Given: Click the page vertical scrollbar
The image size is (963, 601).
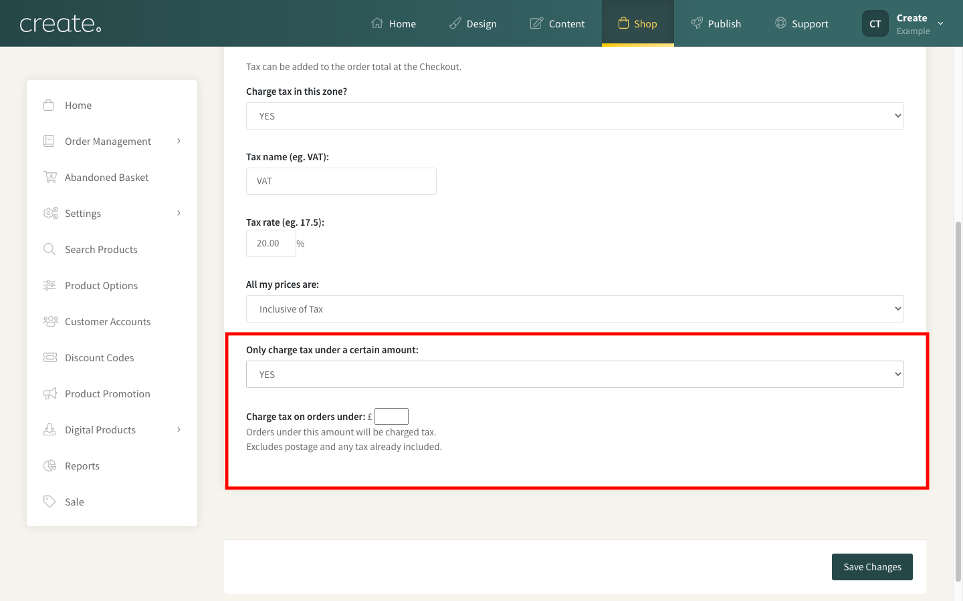Looking at the screenshot, I should 958,401.
